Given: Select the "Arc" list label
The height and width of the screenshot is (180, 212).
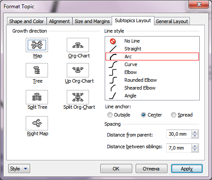Looking at the screenshot, I should point(128,57).
